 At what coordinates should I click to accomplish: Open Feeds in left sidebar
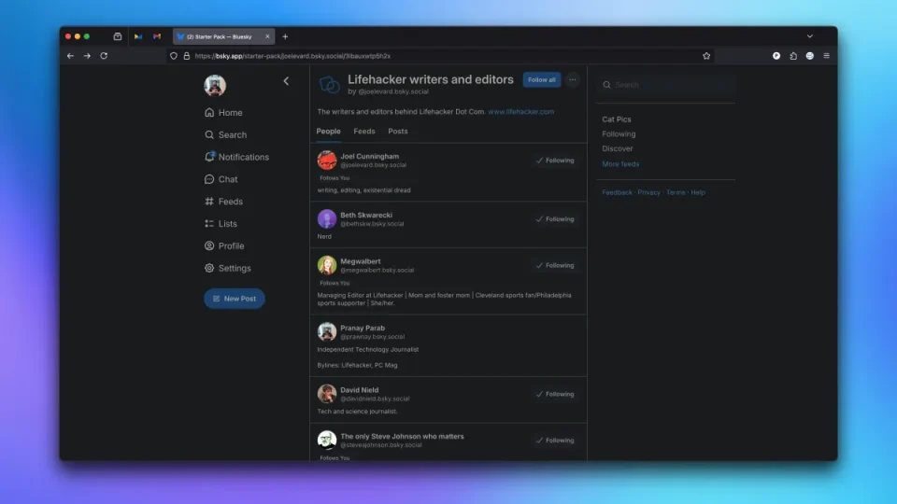tap(223, 202)
